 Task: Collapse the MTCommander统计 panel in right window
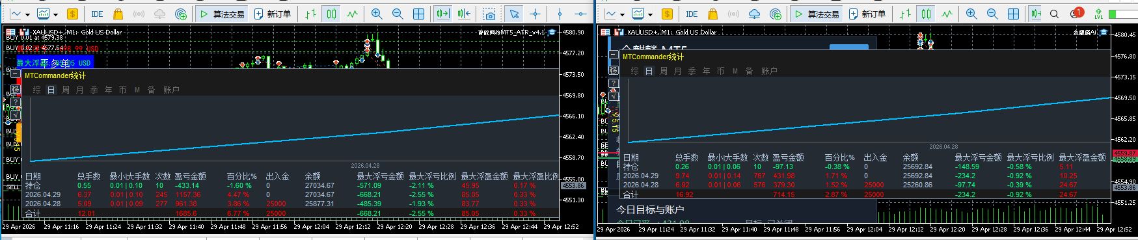(x=614, y=55)
